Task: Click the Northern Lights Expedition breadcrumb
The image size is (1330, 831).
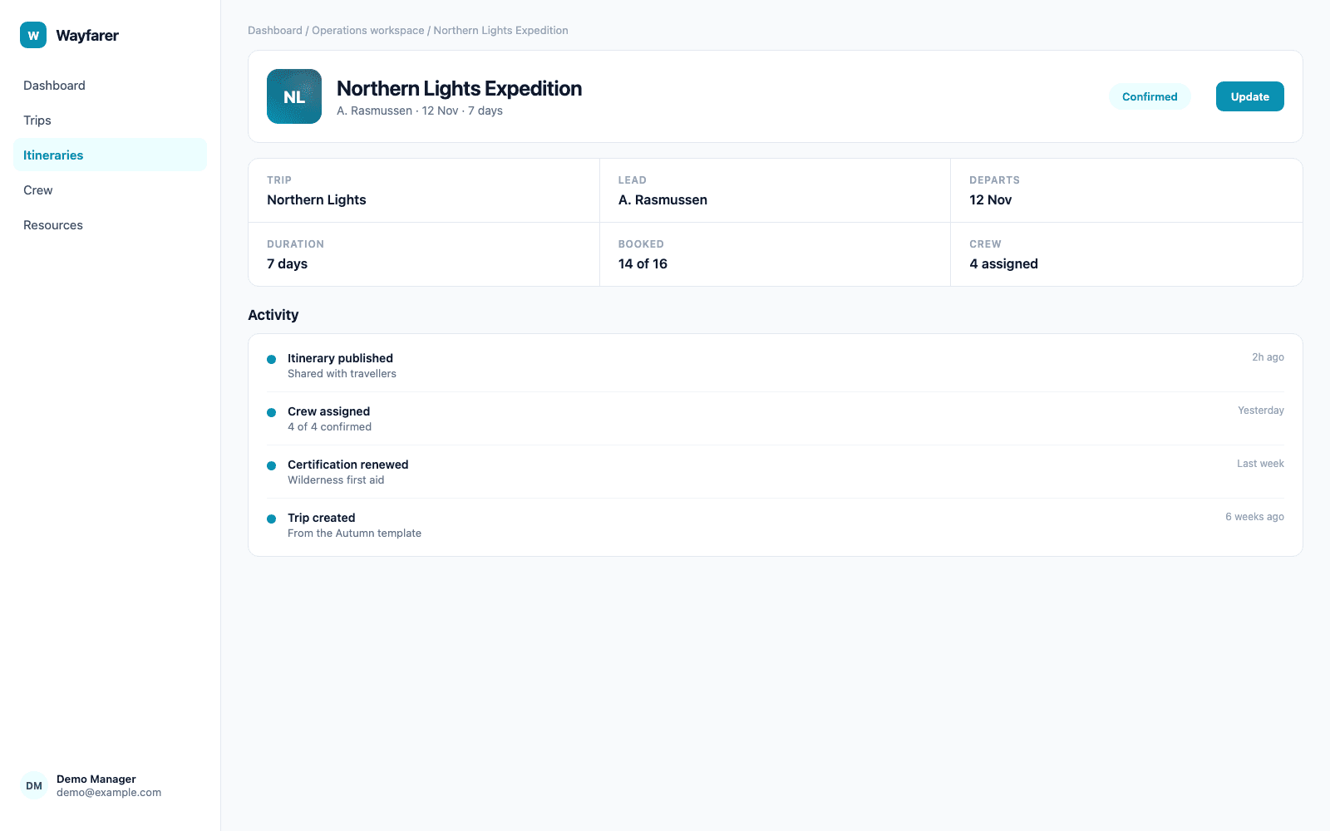Action: point(501,31)
